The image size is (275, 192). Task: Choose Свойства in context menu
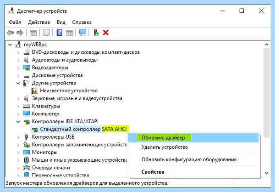(193, 172)
